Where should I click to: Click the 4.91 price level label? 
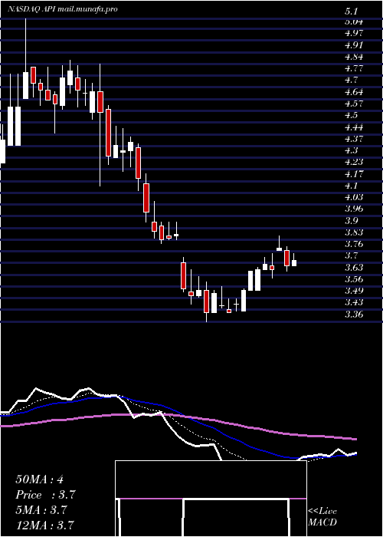click(354, 44)
